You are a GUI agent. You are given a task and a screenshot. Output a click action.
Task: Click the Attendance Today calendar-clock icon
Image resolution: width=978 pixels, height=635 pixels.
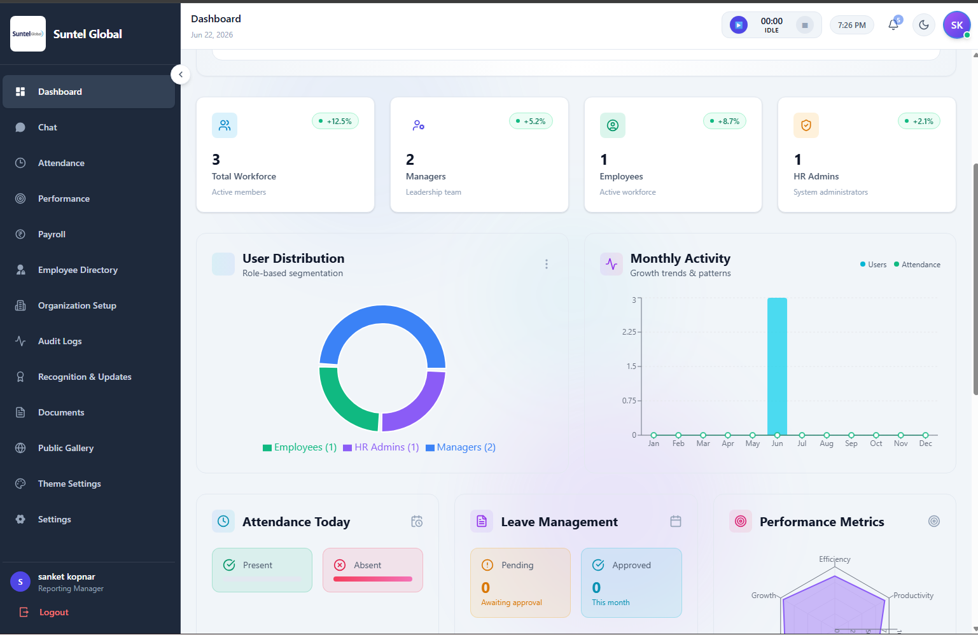point(417,521)
